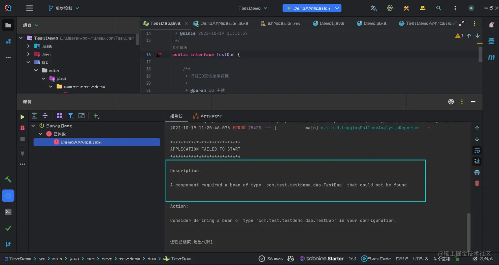
Task: Show more tool windows ellipsis
Action: tap(8, 57)
